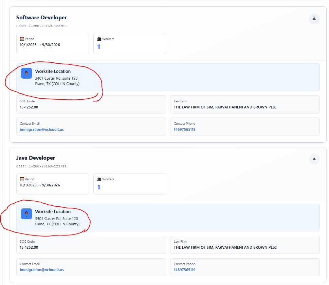Click SOC code 15-1252.00 in Software Developer card
329x285 pixels.
click(29, 107)
